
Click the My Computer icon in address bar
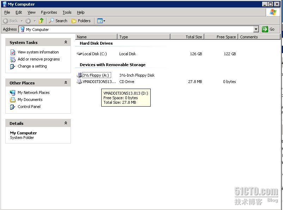tap(22, 29)
